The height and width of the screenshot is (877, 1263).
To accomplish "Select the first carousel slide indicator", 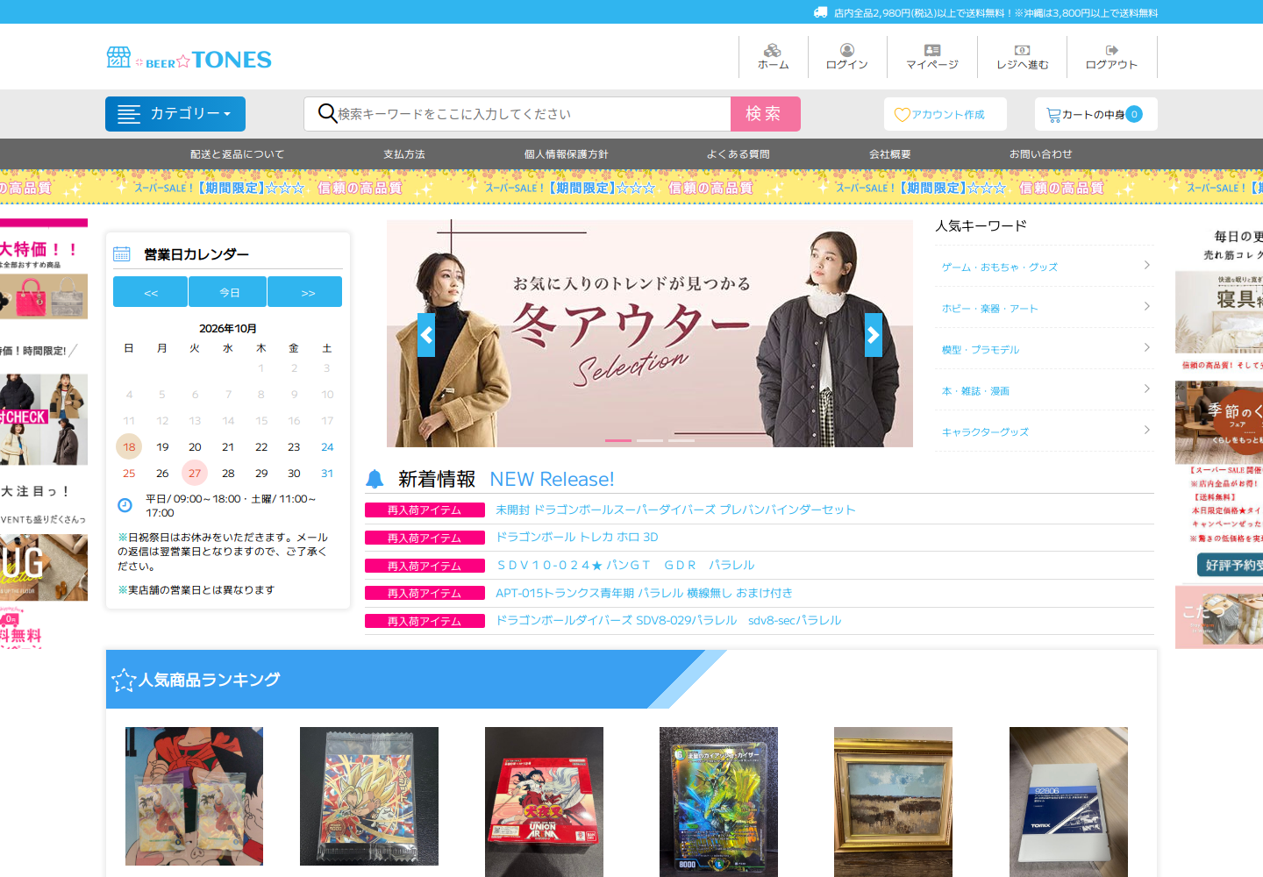I will tap(618, 440).
